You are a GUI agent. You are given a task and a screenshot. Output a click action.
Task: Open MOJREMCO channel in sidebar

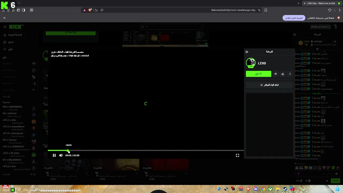pyautogui.click(x=18, y=161)
